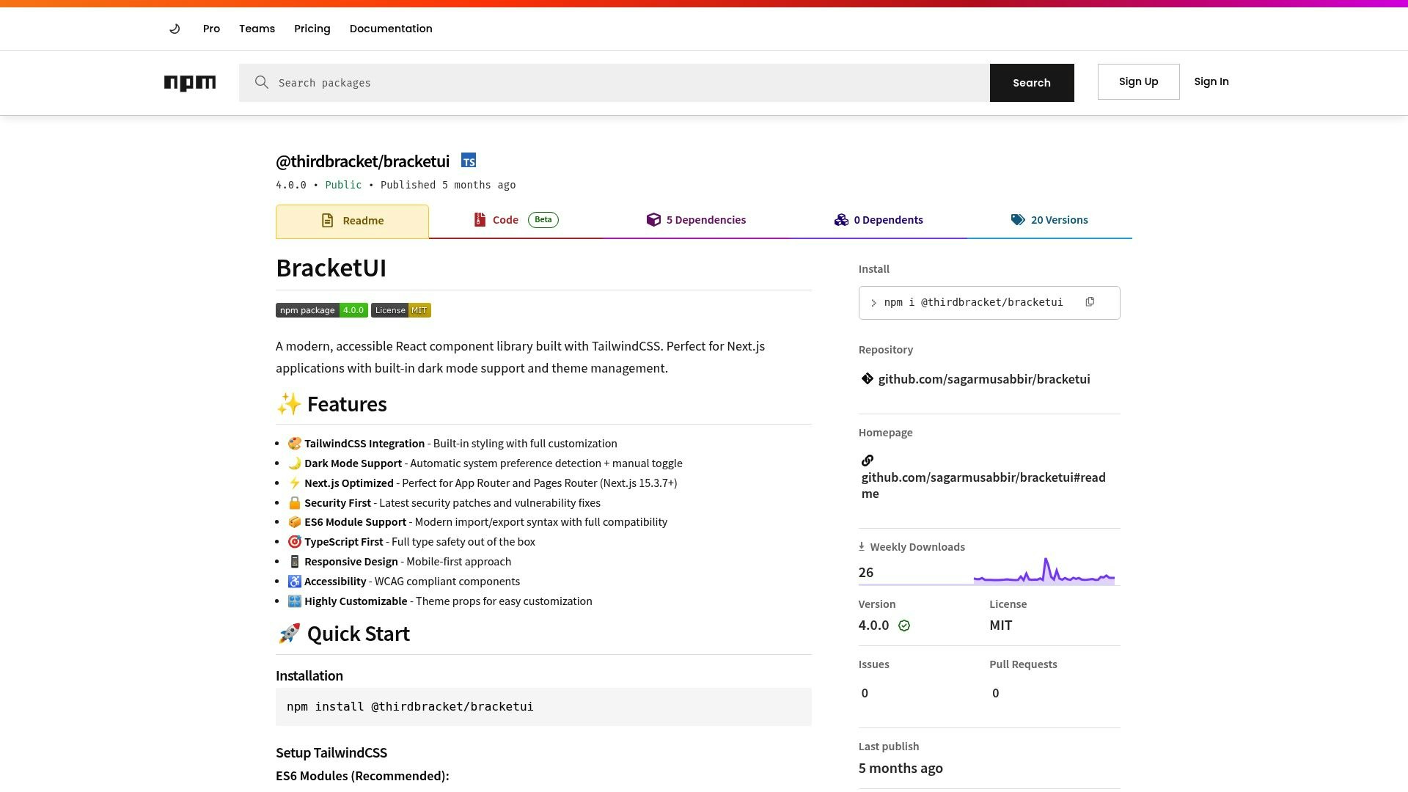Viewport: 1408px width, 792px height.
Task: Click the homepage chain link icon
Action: point(868,461)
